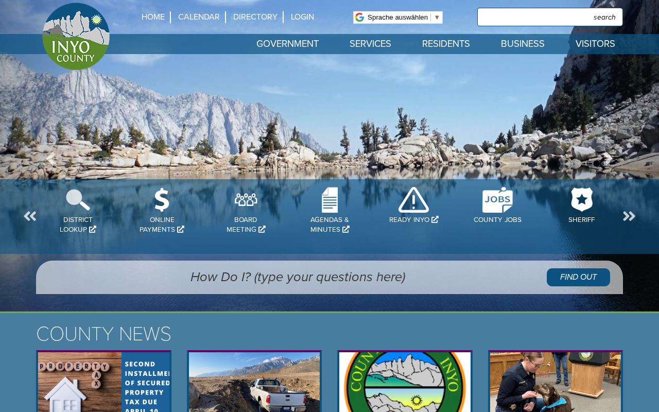Show previous hero banner slide
Image resolution: width=659 pixels, height=412 pixels.
tap(50, 159)
